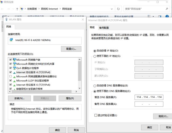172x133 pixels.
Task: Click the list scroll down arrow
Action: [80, 88]
